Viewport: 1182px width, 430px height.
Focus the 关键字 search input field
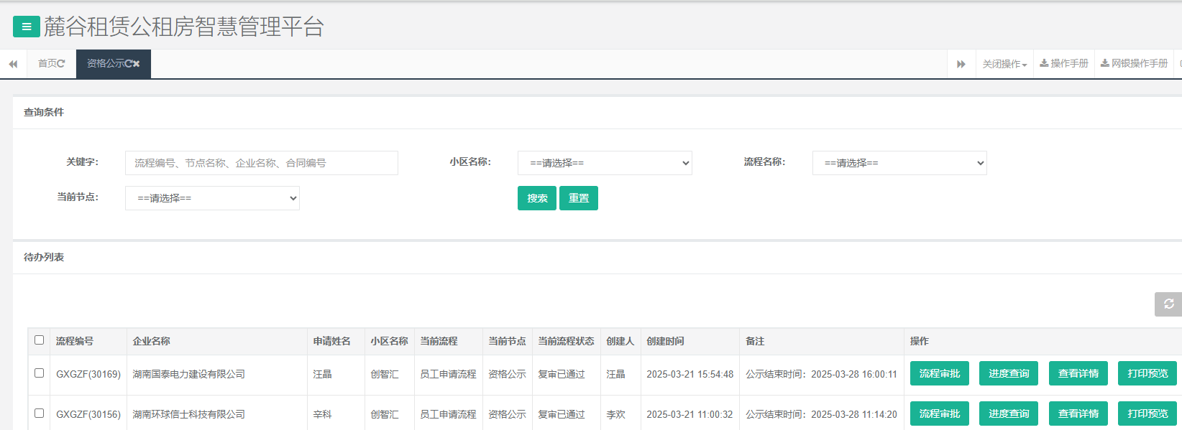coord(261,163)
